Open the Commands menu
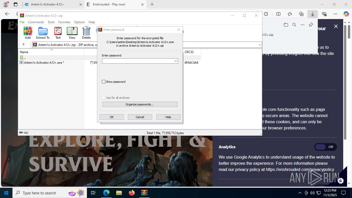 click(36, 22)
